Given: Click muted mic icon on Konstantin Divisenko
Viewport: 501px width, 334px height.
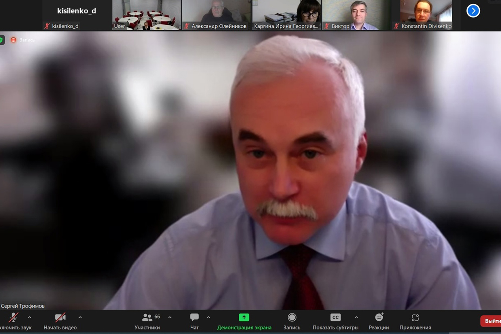Looking at the screenshot, I should 397,26.
